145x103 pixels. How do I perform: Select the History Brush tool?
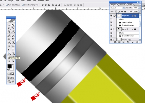pos(13,39)
